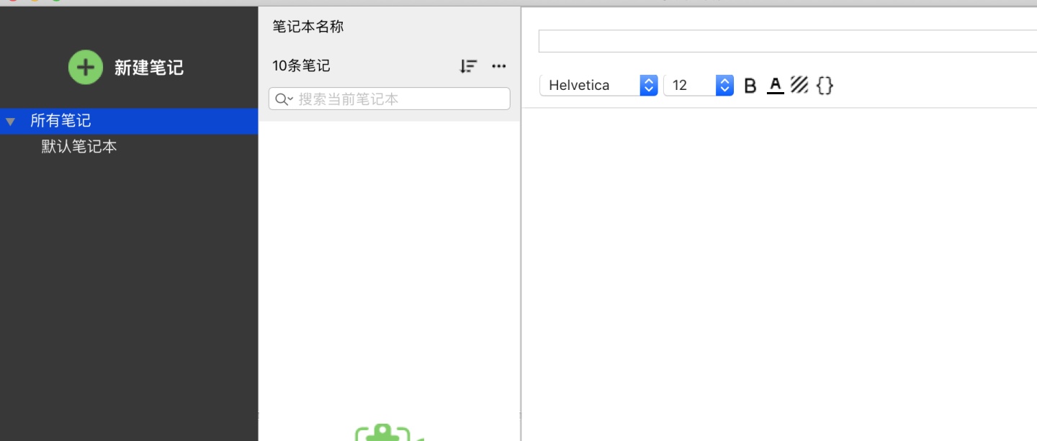Apply the striped highlight background tool
Image resolution: width=1037 pixels, height=441 pixels.
click(x=799, y=85)
